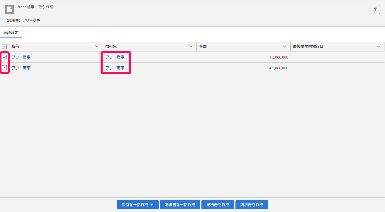Click the 【取引先】フリー商事 heading text
The image size is (385, 212).
coord(22,20)
